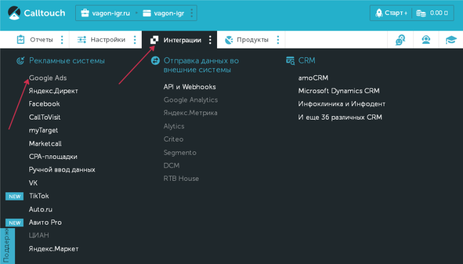Click the Поддержка side tab

tap(8, 246)
